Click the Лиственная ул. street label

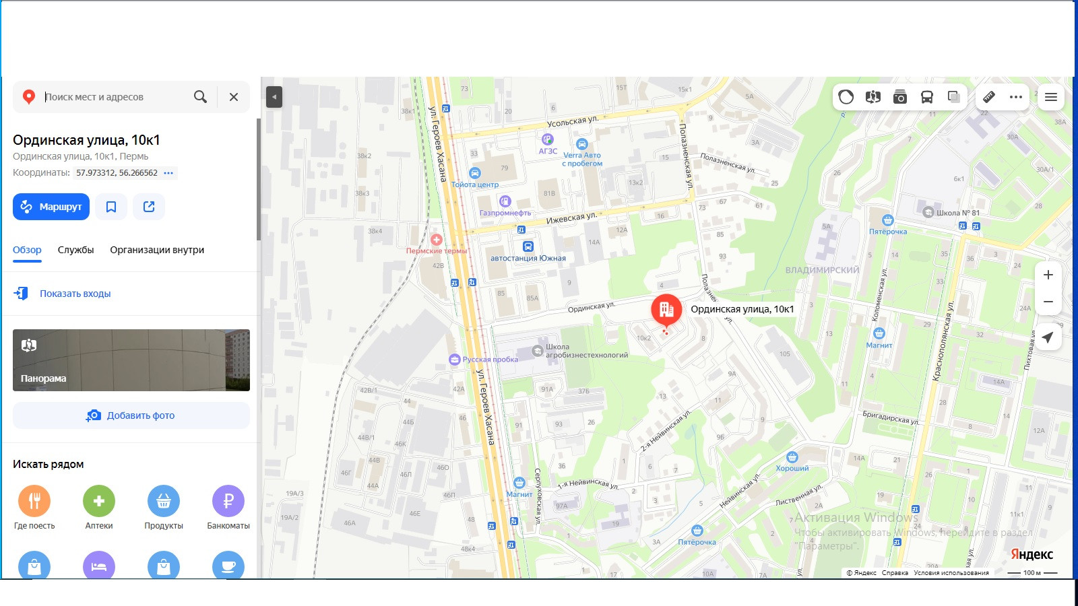tap(799, 494)
